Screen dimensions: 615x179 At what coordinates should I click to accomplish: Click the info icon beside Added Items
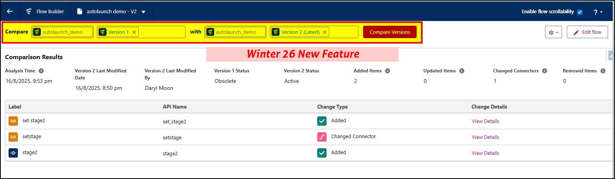coord(388,71)
